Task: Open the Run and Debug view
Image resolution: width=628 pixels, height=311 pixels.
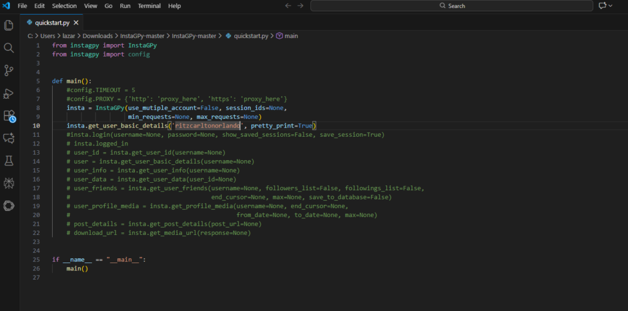Action: (9, 93)
